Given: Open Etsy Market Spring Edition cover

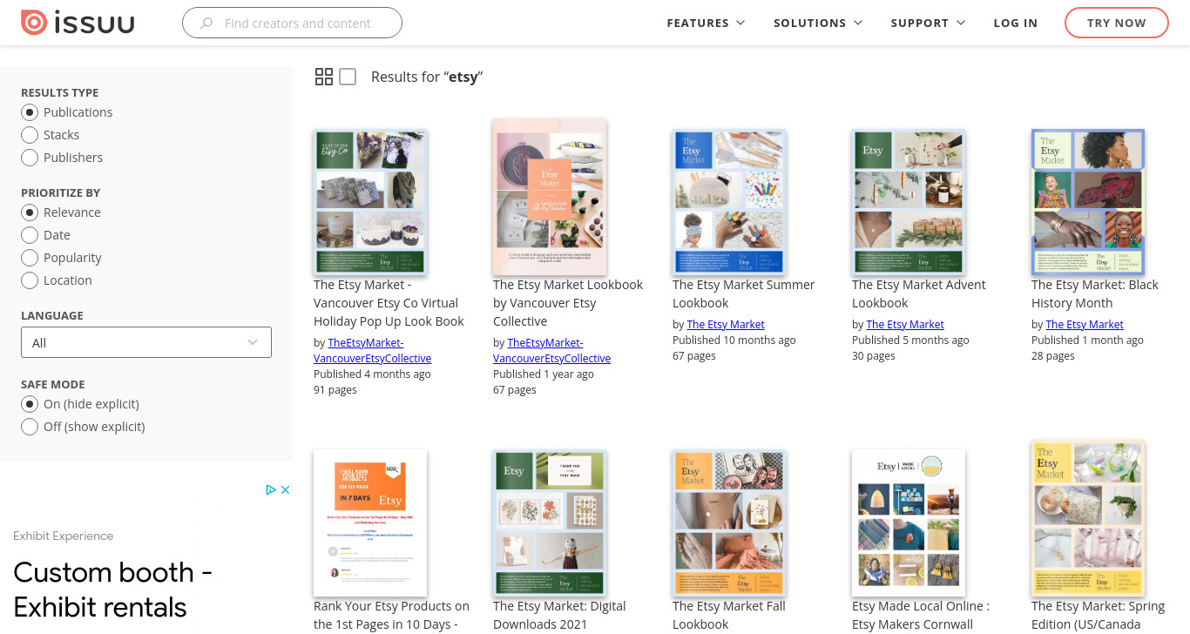Looking at the screenshot, I should tap(1088, 519).
